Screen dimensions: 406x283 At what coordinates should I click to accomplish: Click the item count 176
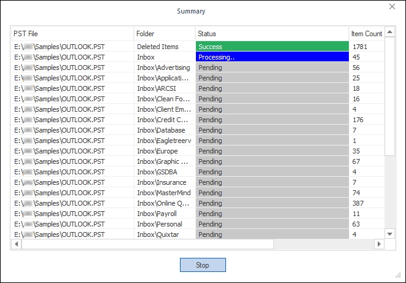358,120
